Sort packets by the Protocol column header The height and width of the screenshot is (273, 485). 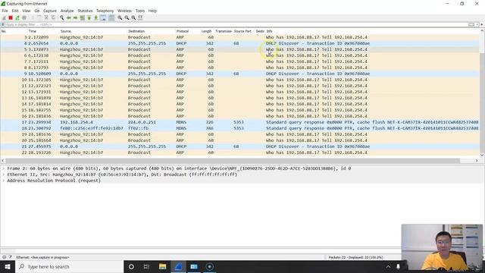point(183,31)
